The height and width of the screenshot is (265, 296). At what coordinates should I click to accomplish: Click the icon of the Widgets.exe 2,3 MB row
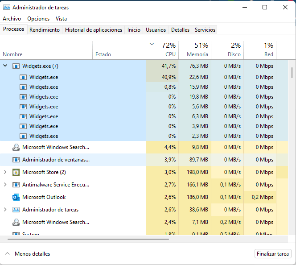click(x=23, y=136)
